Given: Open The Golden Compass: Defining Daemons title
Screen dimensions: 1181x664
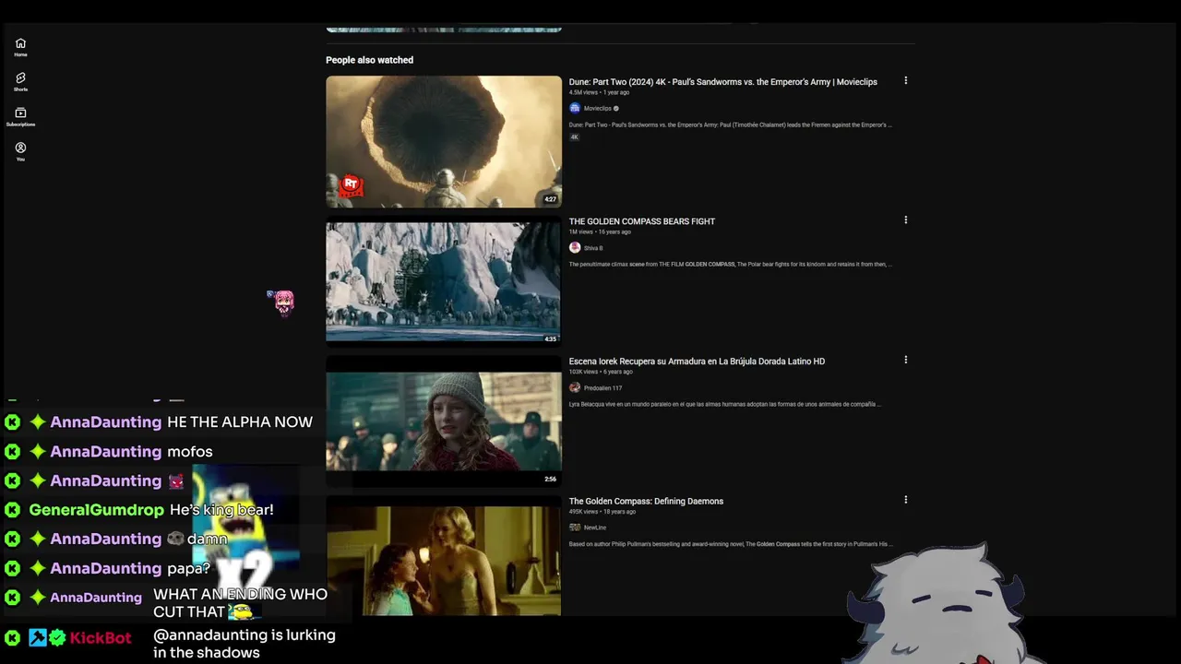Looking at the screenshot, I should coord(646,501).
